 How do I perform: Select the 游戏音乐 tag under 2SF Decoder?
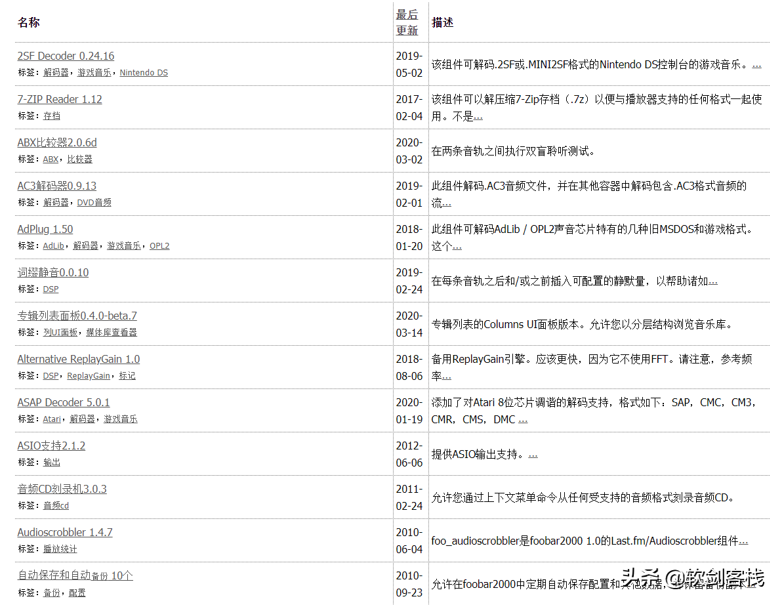(x=94, y=73)
